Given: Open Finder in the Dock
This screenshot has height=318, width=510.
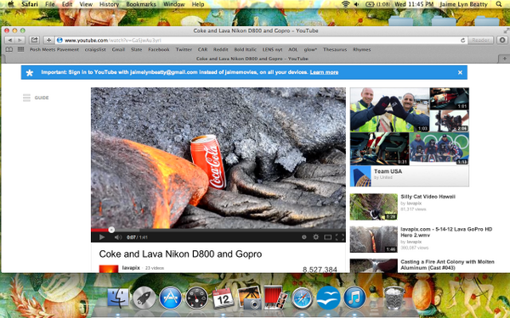Looking at the screenshot, I should [118, 298].
